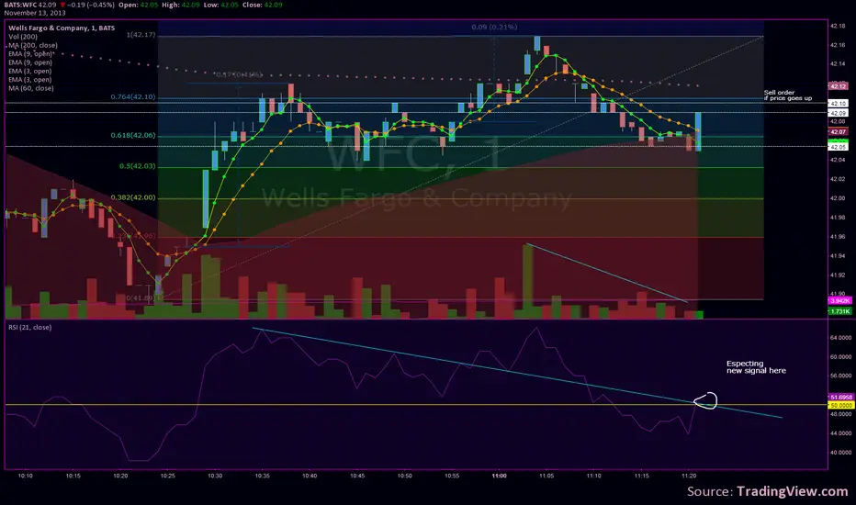
Task: Click the Close: label in header
Action: (253, 5)
